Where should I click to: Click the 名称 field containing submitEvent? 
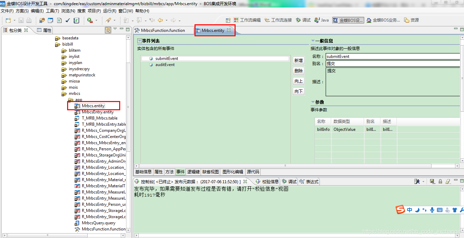(393, 57)
